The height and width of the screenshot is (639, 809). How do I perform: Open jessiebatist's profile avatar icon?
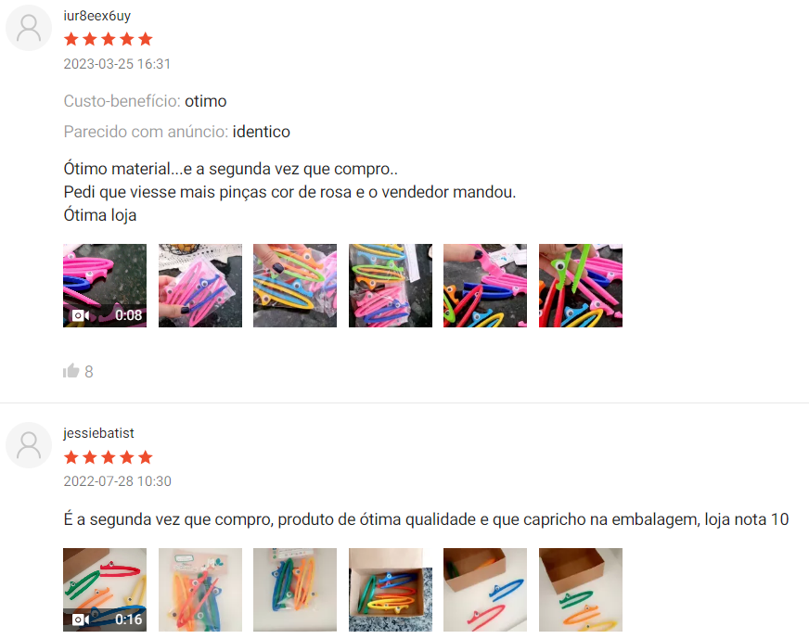29,445
